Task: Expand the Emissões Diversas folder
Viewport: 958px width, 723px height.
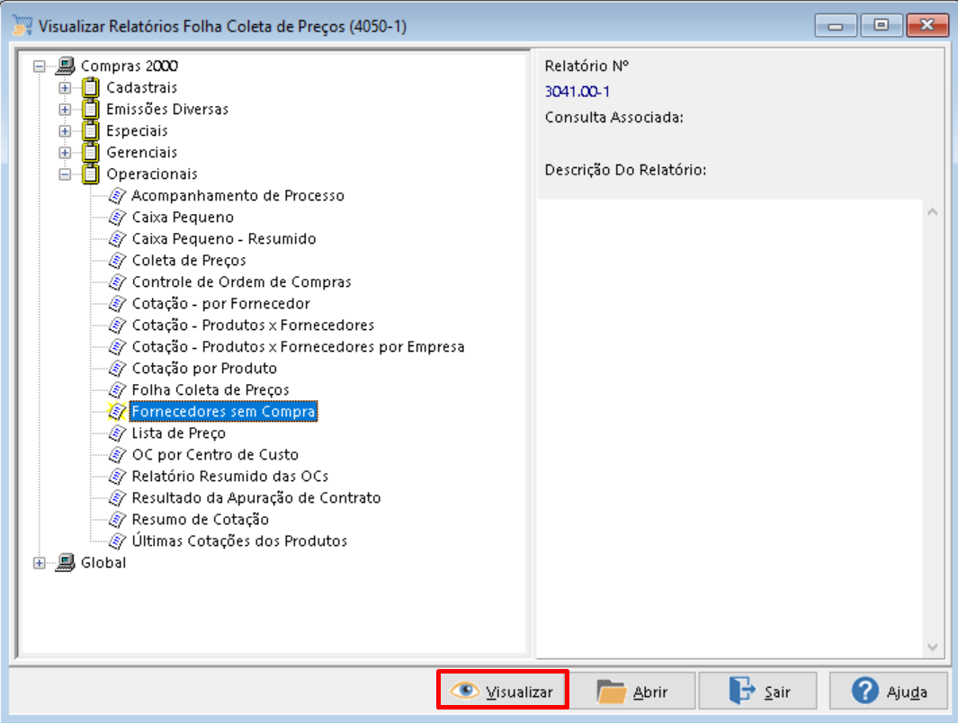Action: pyautogui.click(x=65, y=110)
